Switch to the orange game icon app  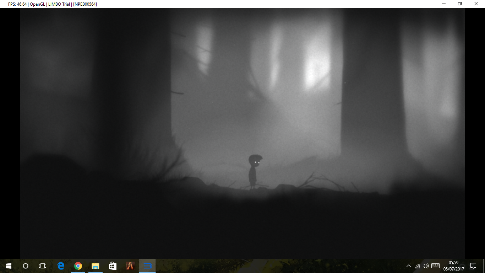click(130, 266)
